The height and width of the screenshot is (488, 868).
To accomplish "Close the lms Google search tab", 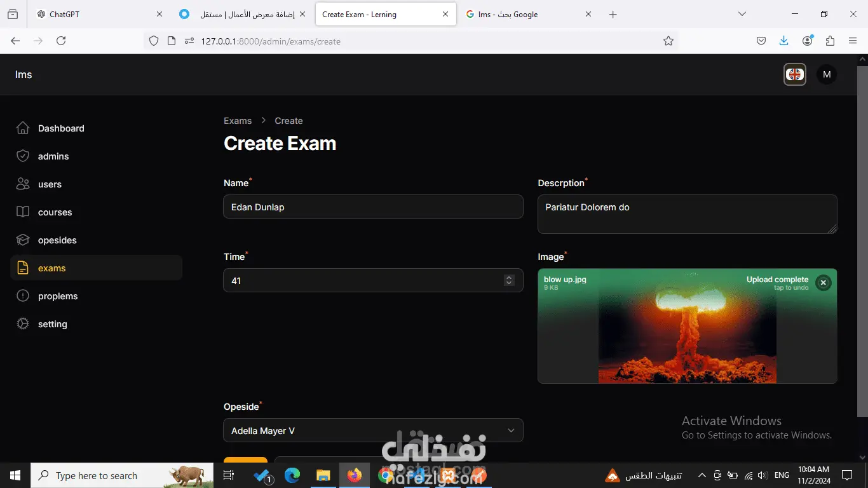I will click(588, 14).
